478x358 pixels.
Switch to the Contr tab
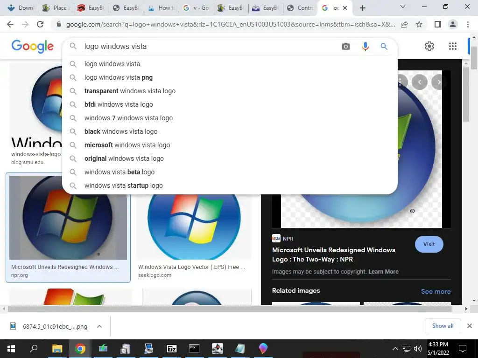pos(300,8)
